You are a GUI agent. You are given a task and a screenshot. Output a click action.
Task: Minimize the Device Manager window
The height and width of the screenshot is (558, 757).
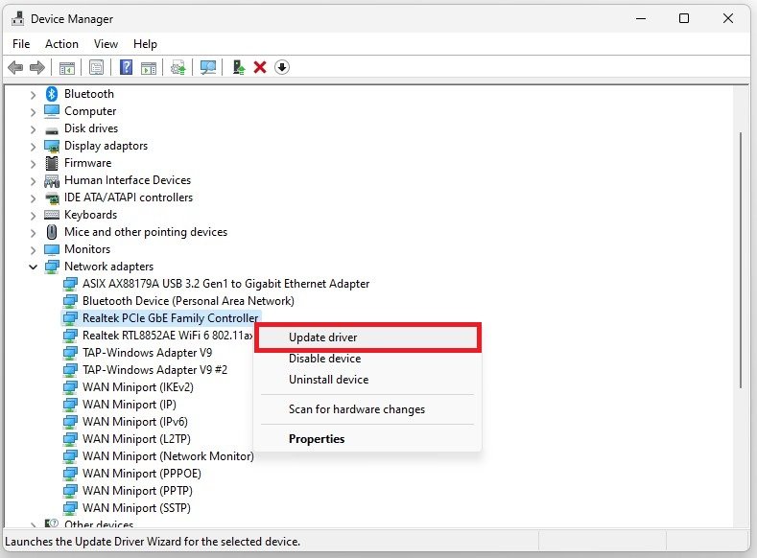pos(641,18)
